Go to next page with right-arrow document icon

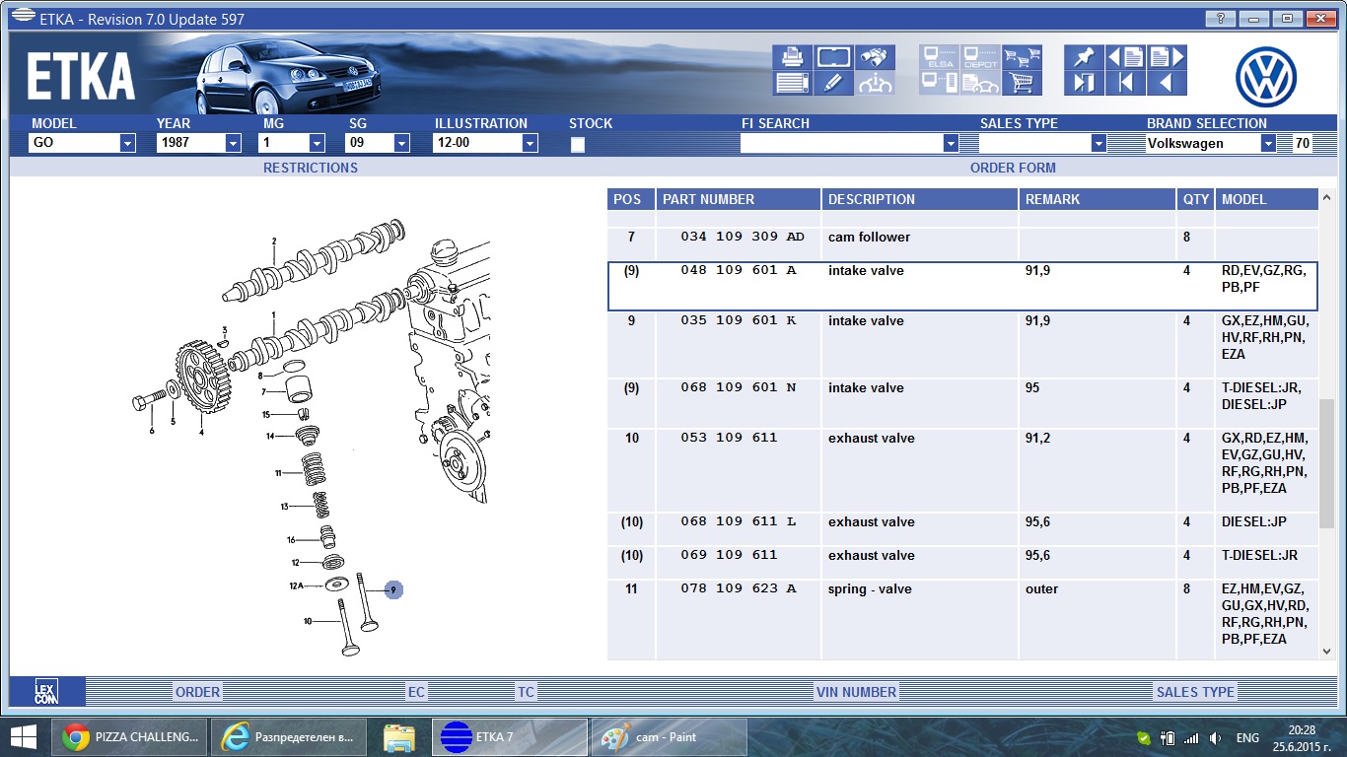(x=1166, y=57)
